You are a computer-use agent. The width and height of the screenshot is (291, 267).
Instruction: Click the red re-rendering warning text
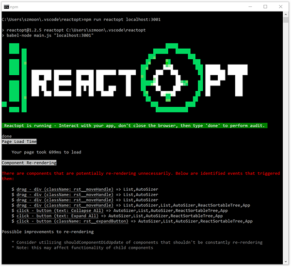click(x=141, y=176)
